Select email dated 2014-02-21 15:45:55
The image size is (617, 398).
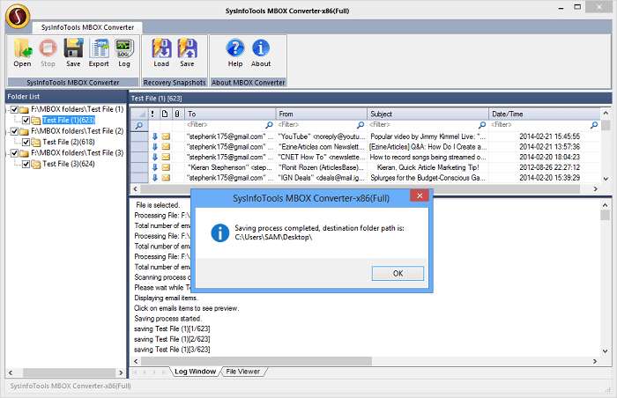(x=549, y=136)
